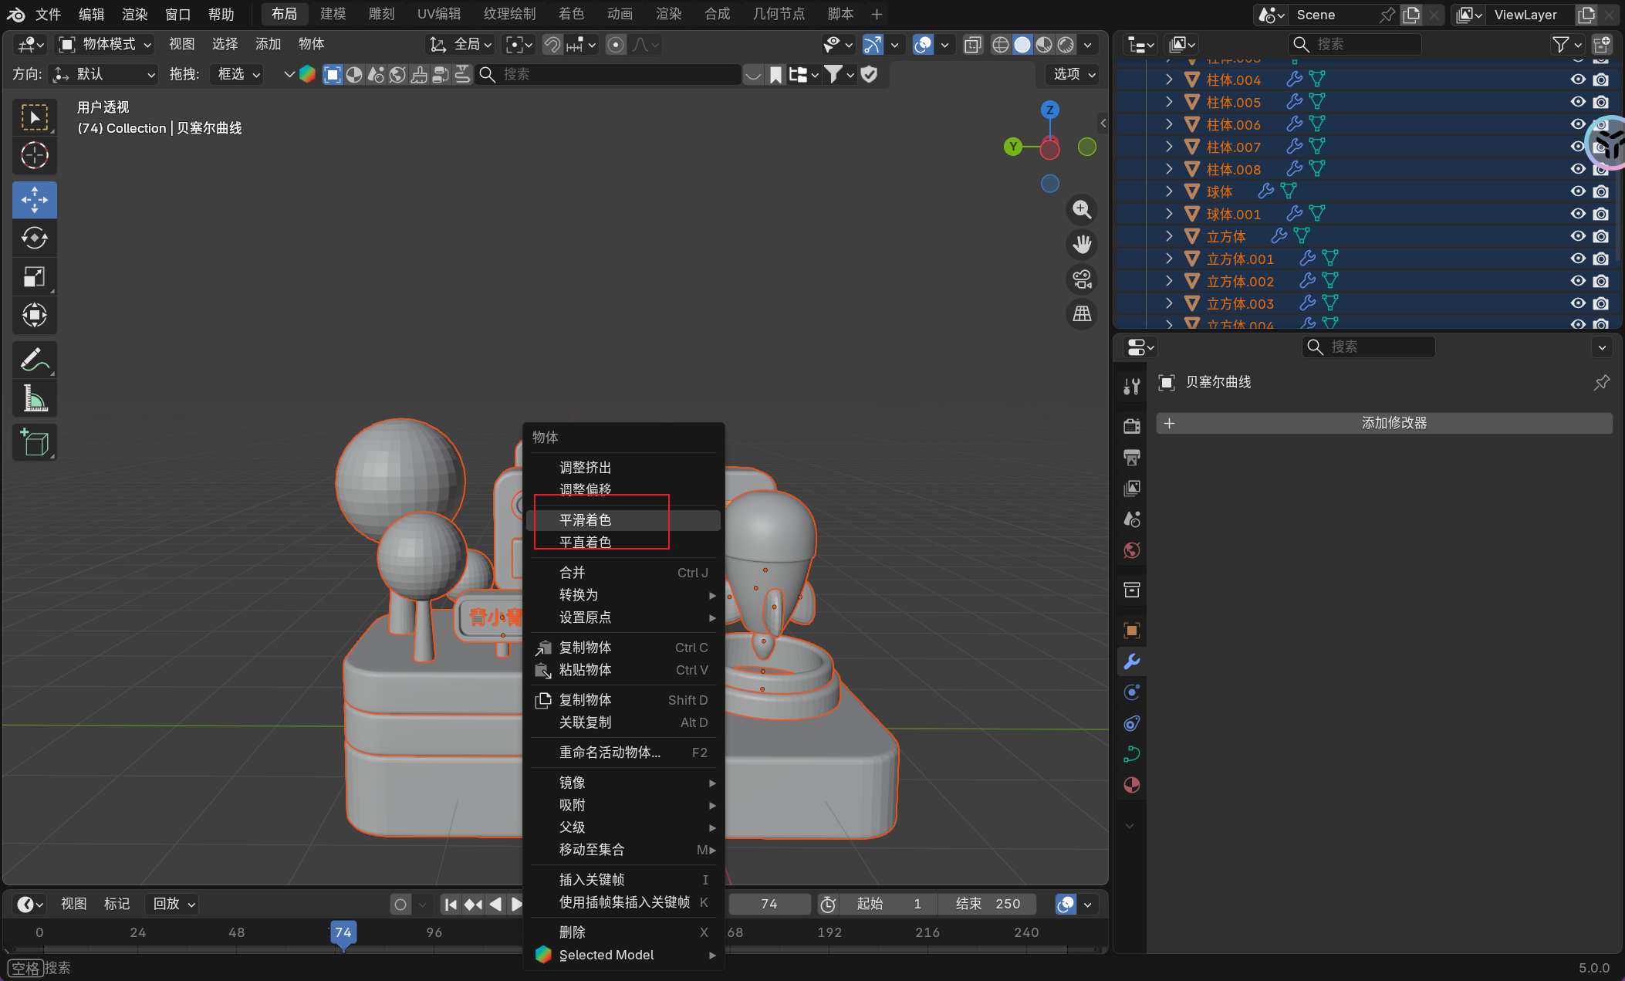1625x981 pixels.
Task: Select the Scale tool
Action: (34, 276)
